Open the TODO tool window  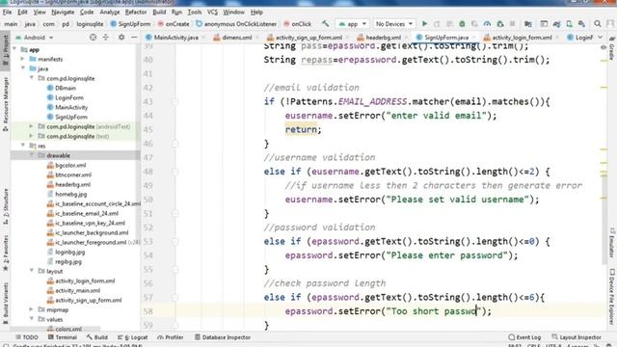tap(27, 337)
